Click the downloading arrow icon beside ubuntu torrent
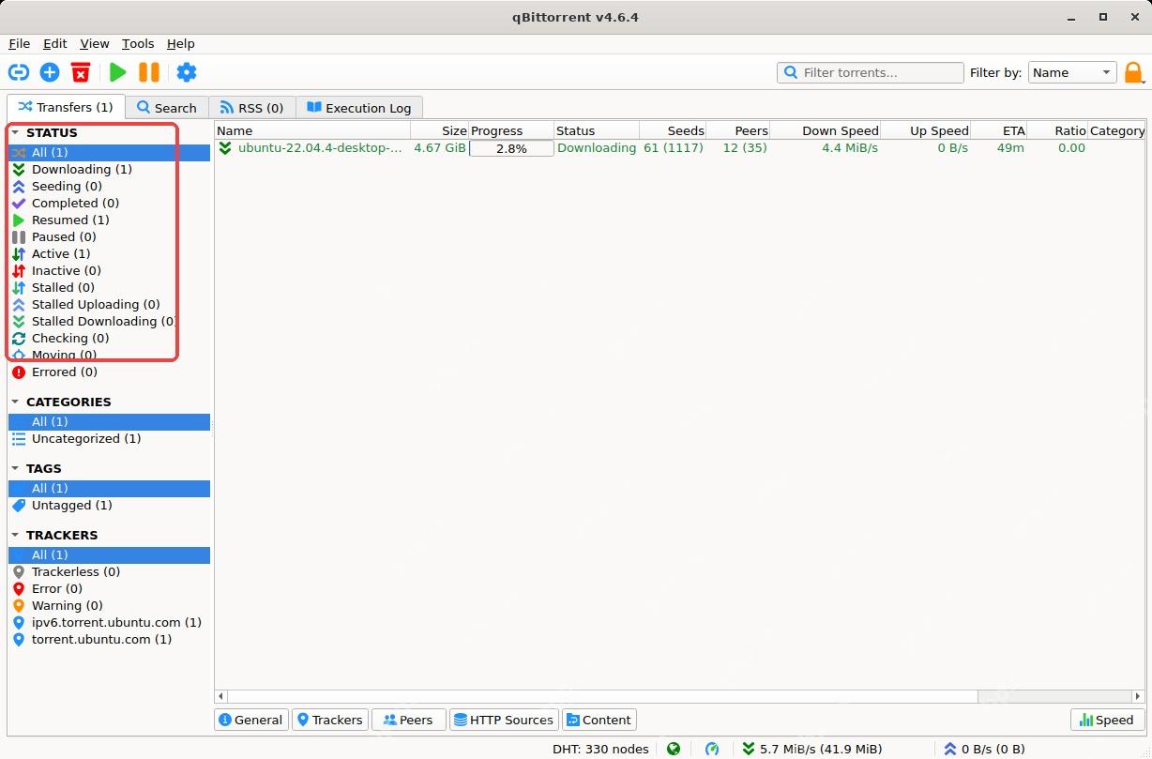This screenshot has height=759, width=1152. pyautogui.click(x=225, y=148)
